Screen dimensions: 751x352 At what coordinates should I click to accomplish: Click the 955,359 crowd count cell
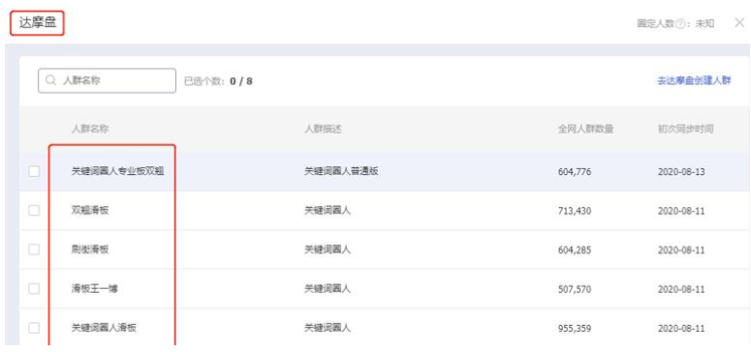coord(575,329)
